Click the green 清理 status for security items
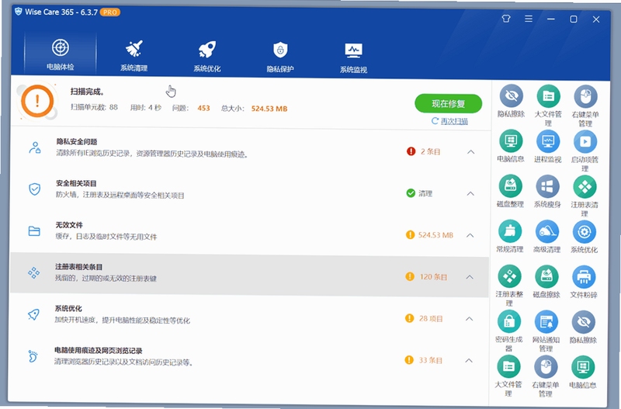This screenshot has width=621, height=409. coord(425,193)
